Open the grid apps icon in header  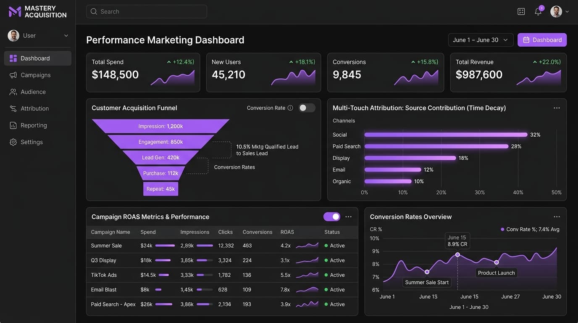click(521, 11)
